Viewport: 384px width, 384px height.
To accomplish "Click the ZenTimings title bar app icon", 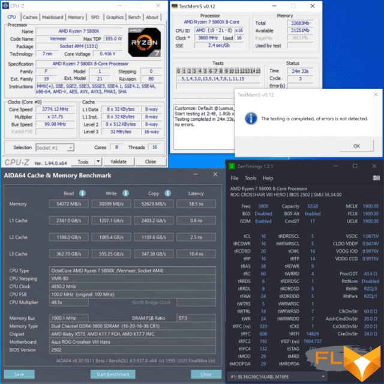I will [x=232, y=166].
